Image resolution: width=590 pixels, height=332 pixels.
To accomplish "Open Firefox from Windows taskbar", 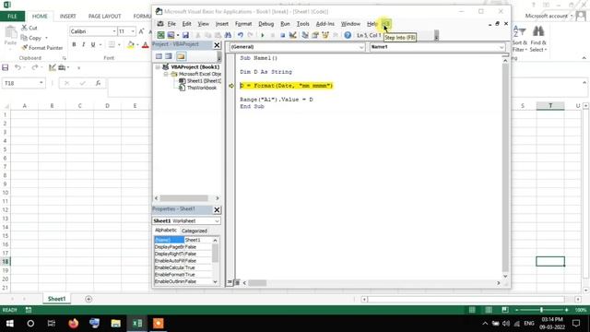I will (x=73, y=324).
